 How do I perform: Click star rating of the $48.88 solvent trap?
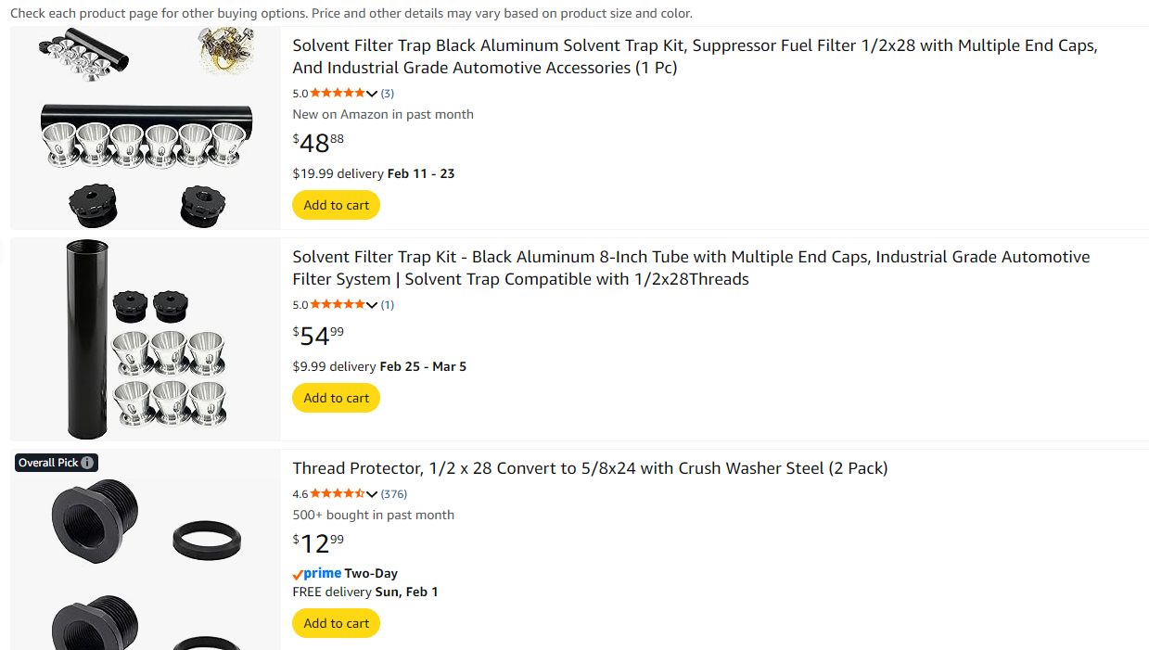click(338, 93)
